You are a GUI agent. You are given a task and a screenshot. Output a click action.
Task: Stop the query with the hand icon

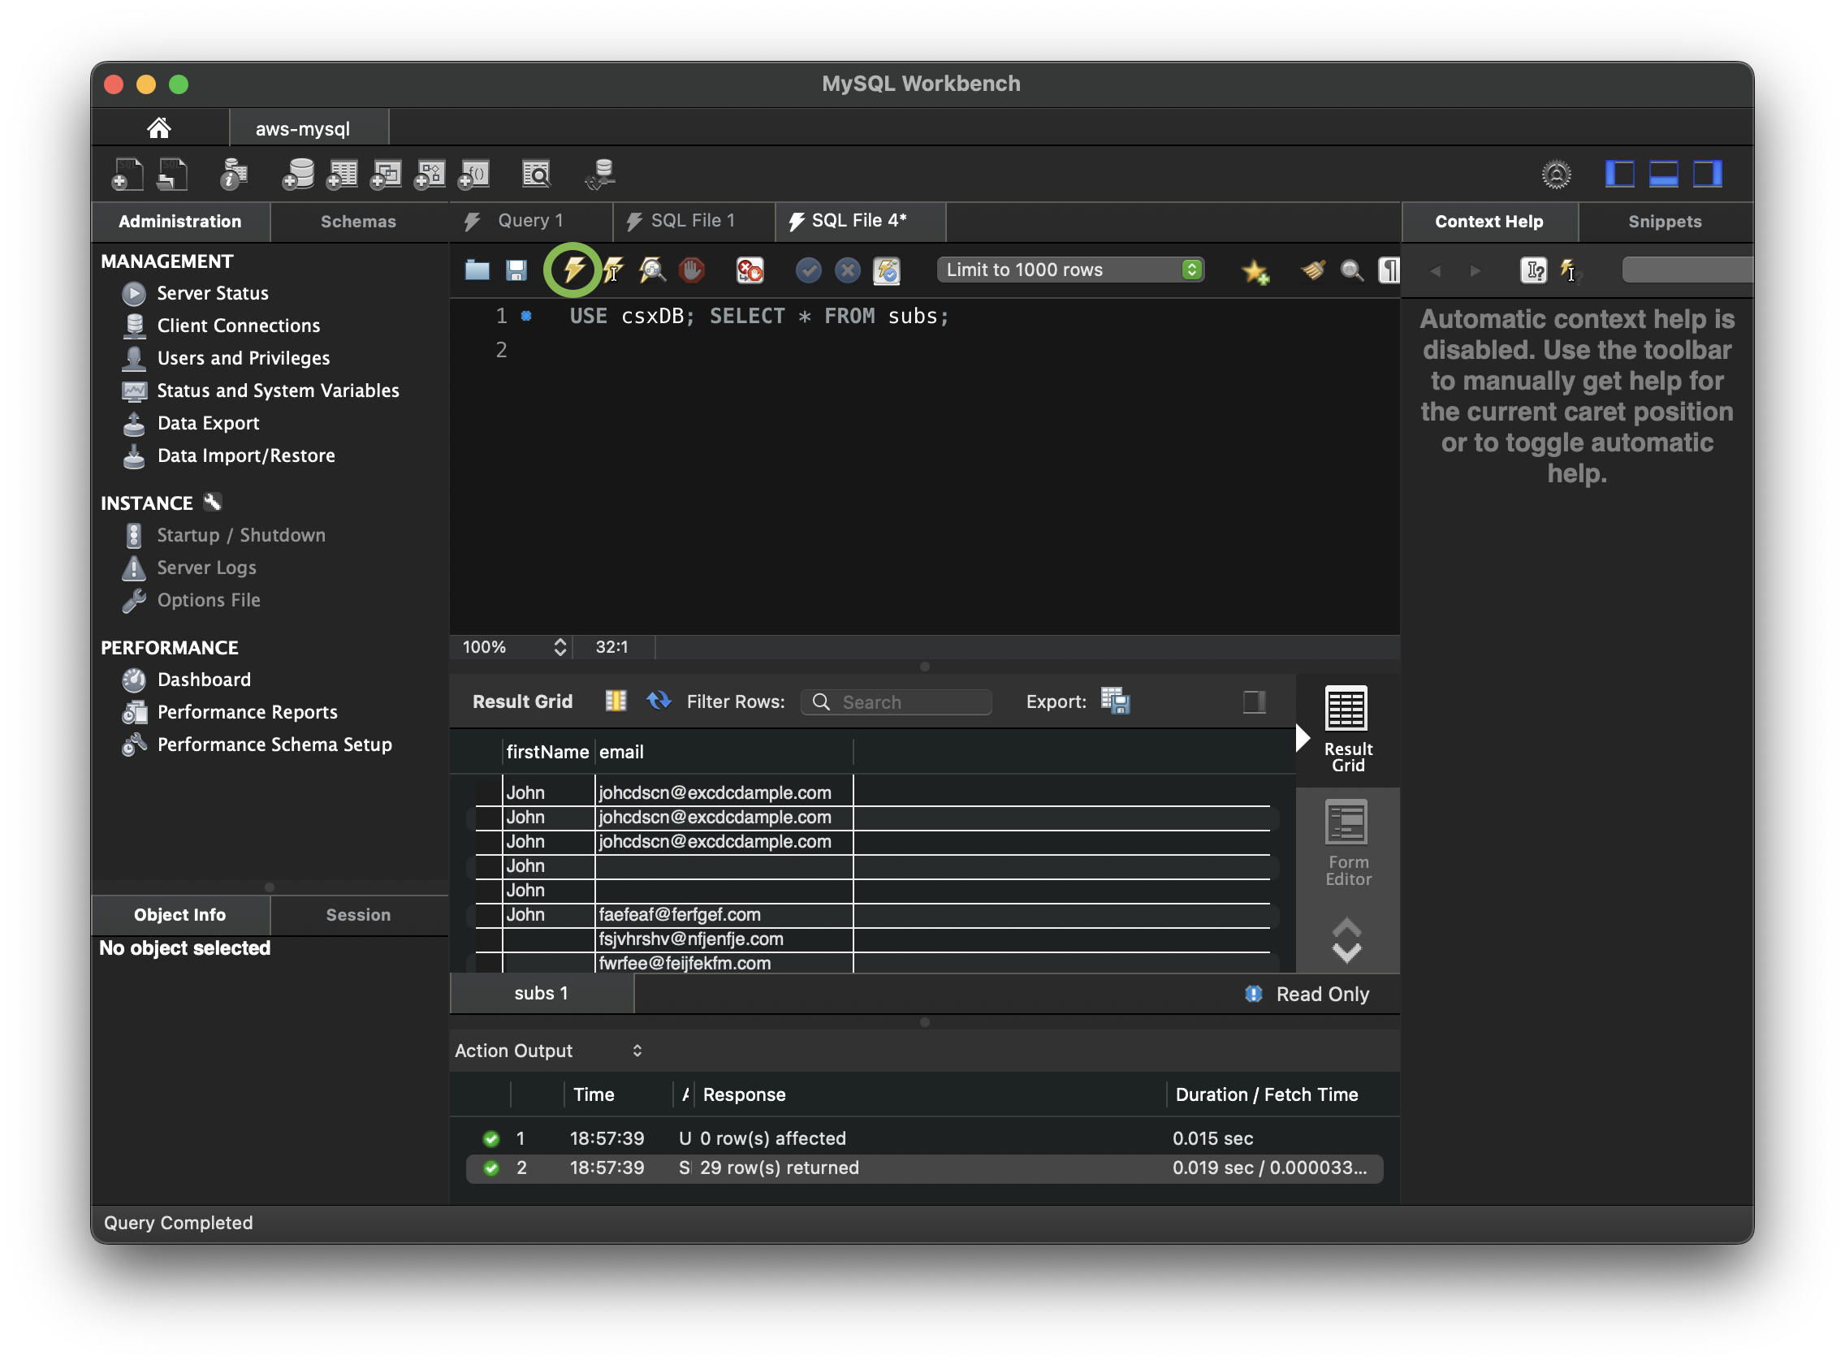(692, 270)
